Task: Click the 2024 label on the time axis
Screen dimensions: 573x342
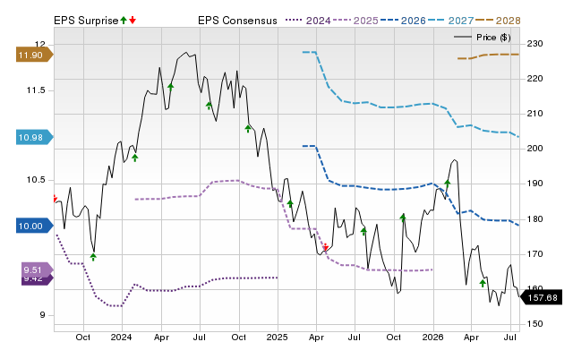Action: pos(122,337)
